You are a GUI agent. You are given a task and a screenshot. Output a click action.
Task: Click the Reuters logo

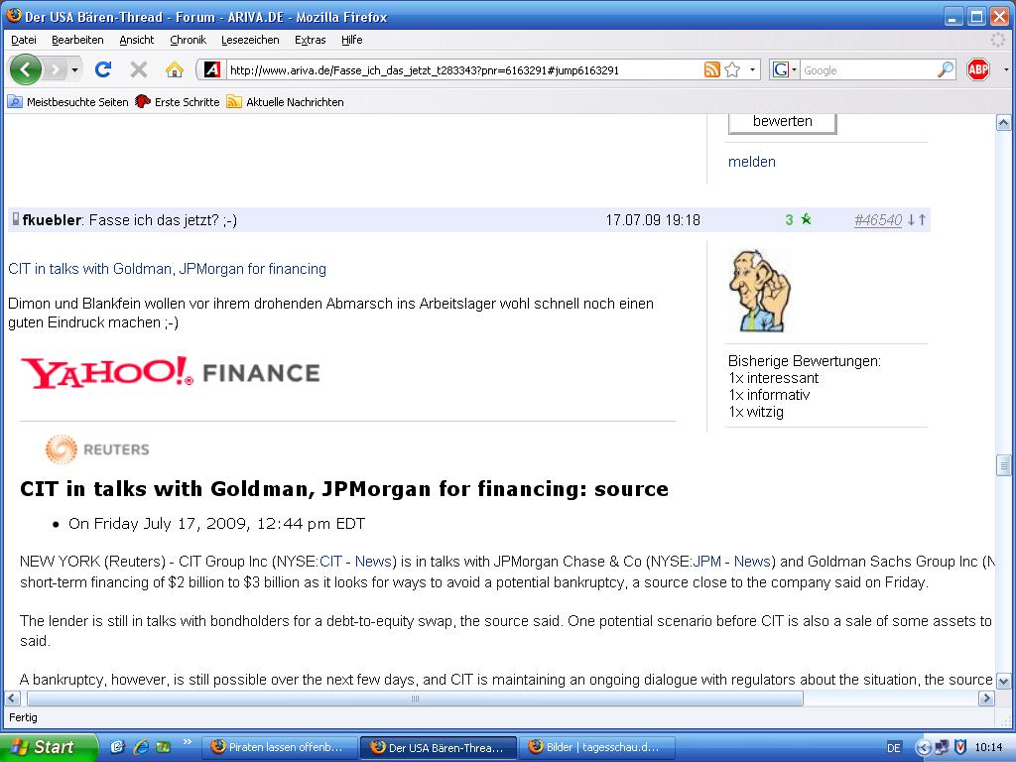pos(97,449)
